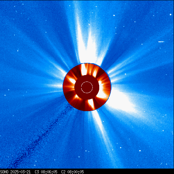The height and width of the screenshot is (174, 174).
Task: Click the C3 08:06:05 timestamp text
Action: [46, 172]
